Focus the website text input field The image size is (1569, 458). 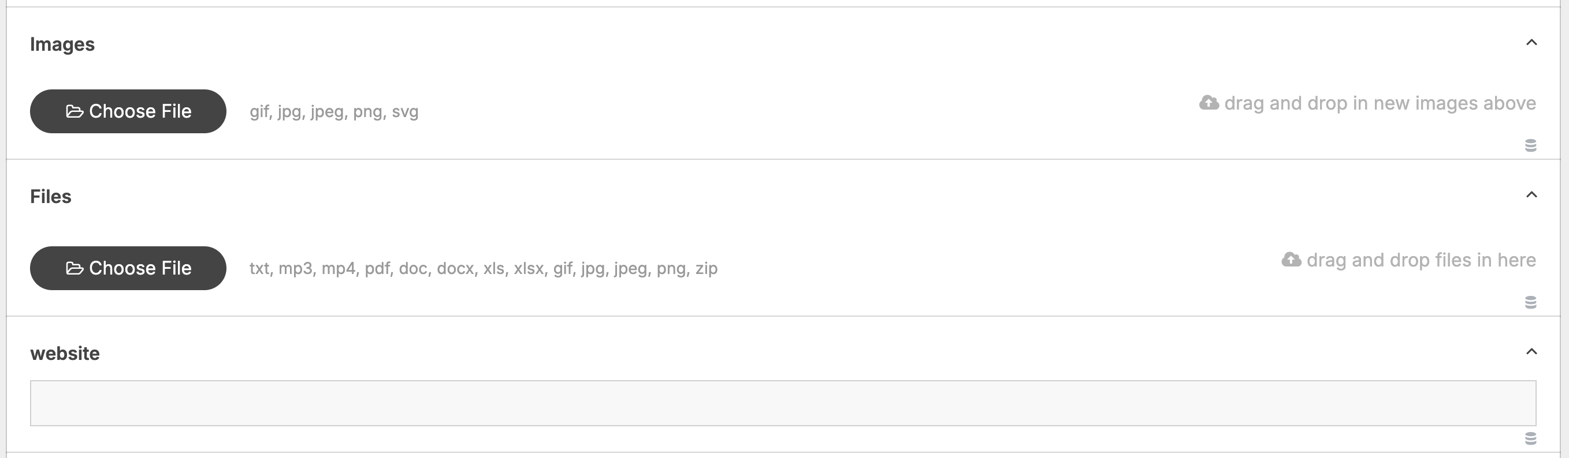(x=783, y=403)
